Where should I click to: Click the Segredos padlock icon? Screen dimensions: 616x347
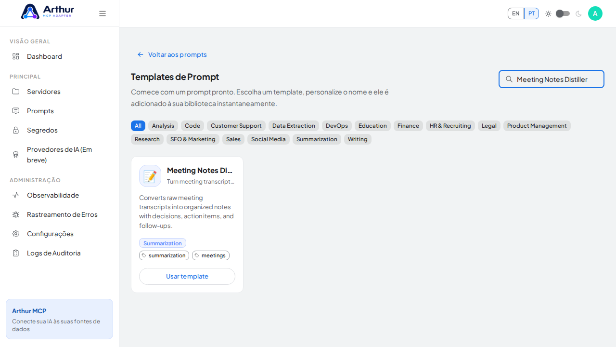click(x=16, y=130)
